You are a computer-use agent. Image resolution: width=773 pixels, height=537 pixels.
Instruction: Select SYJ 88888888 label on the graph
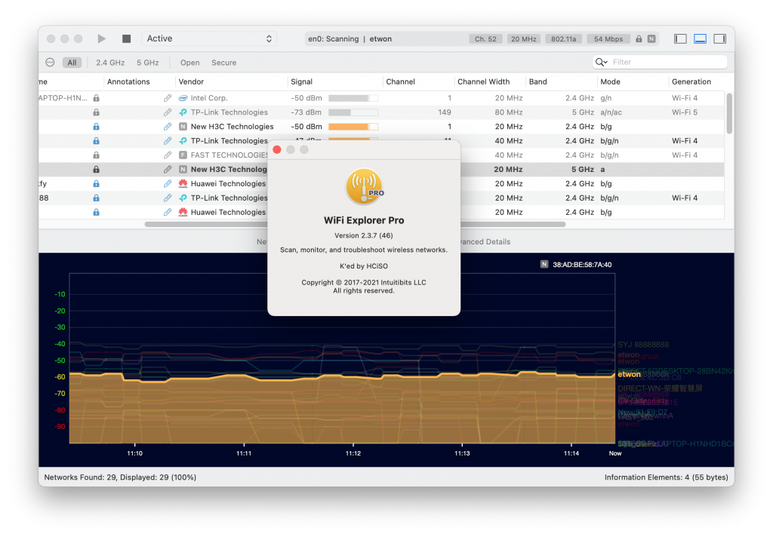(x=643, y=345)
